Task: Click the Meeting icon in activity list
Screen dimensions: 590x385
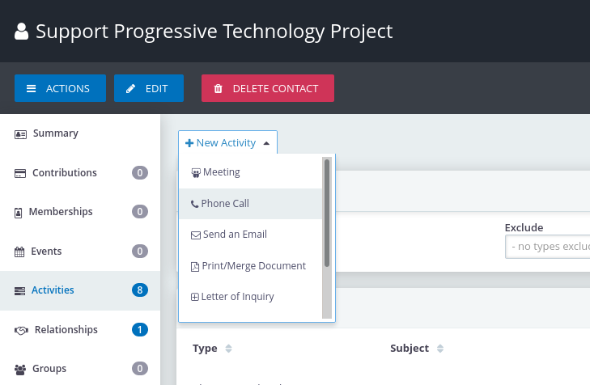Action: [x=196, y=173]
